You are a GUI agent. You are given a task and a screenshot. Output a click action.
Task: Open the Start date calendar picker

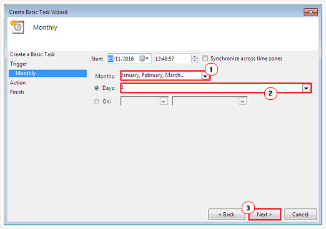144,59
